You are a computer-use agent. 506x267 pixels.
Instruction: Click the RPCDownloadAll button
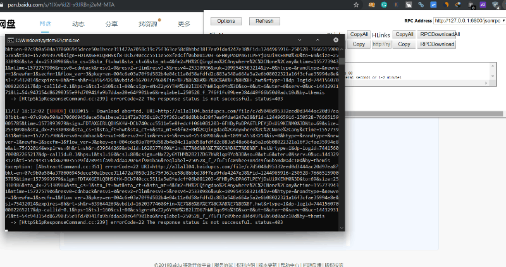point(440,34)
